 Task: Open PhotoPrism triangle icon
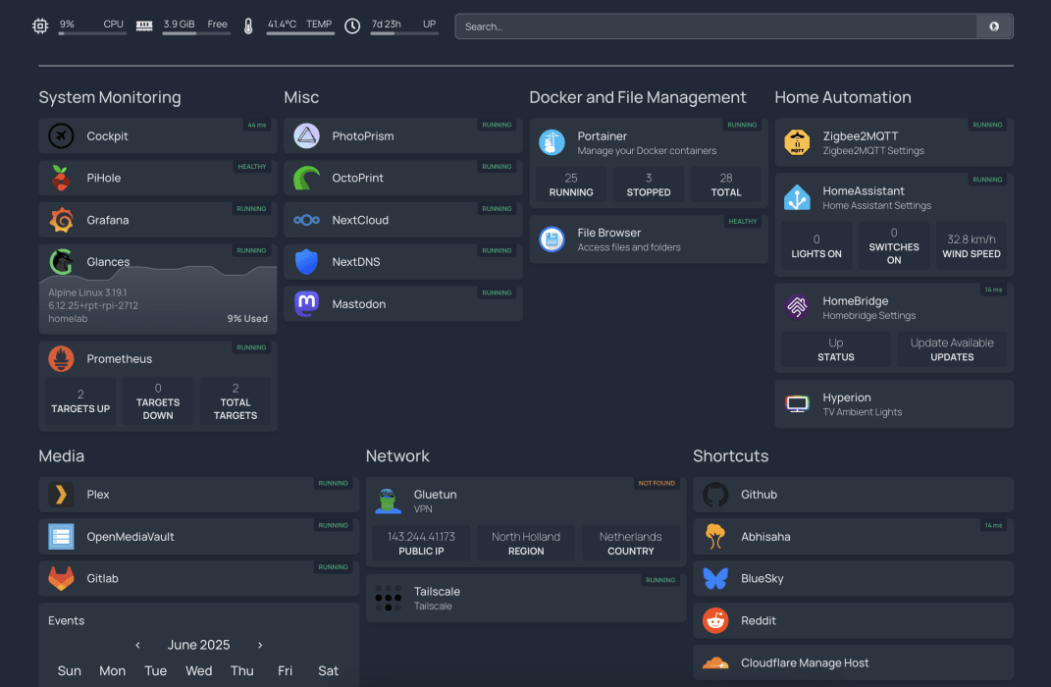(306, 136)
